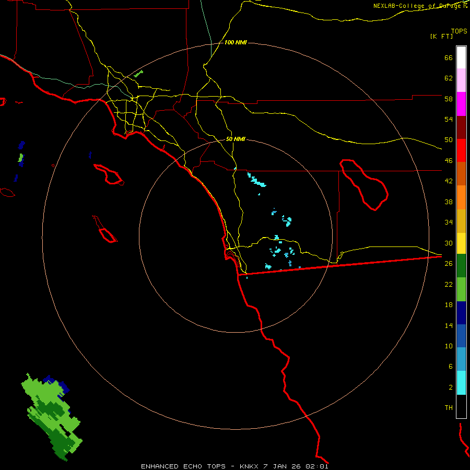Pick the dark orange legend swatch
This screenshot has height=470, width=470.
461,174
